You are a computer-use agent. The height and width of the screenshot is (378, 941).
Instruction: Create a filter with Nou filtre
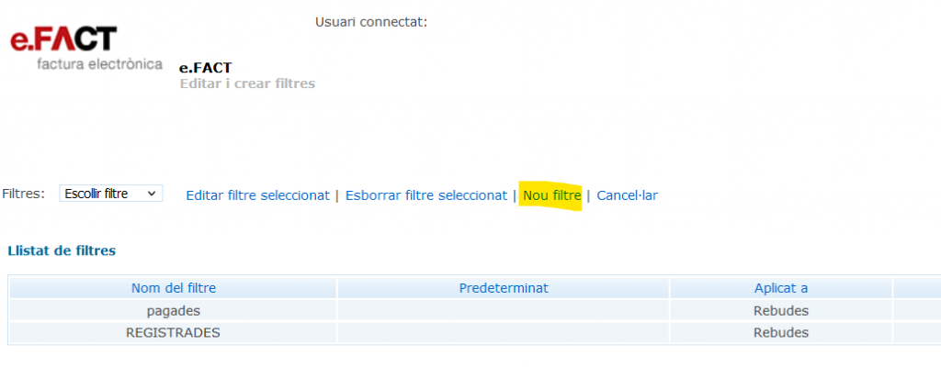pos(551,195)
